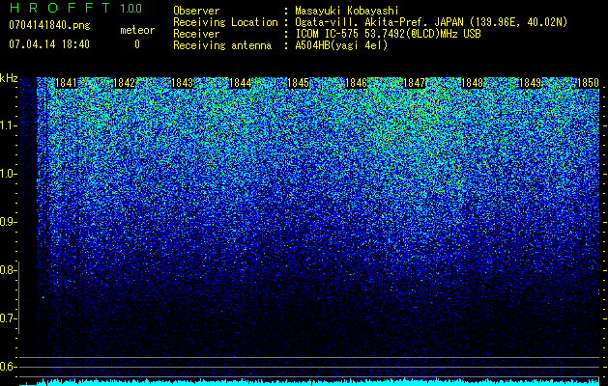Click the Receiver label
The image size is (608, 386).
pos(196,34)
